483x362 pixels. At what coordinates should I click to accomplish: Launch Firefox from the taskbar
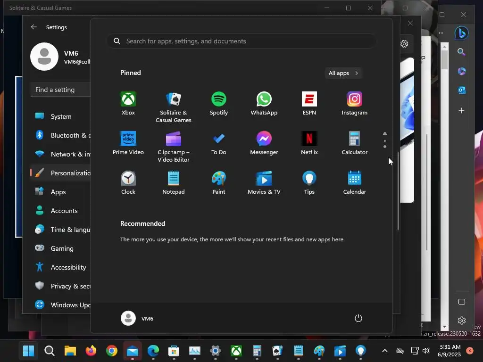coord(91,351)
